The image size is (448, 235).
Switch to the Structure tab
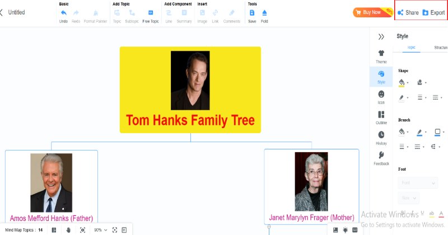coord(441,48)
